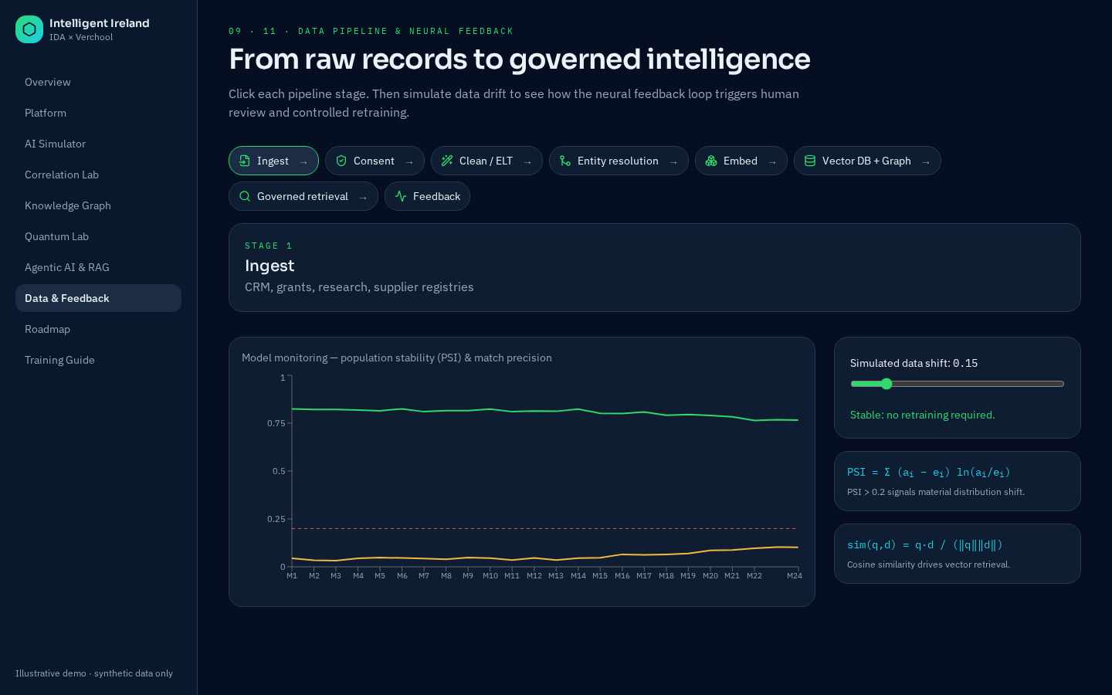Click the simulated data shift slider handle
1112x695 pixels.
887,384
